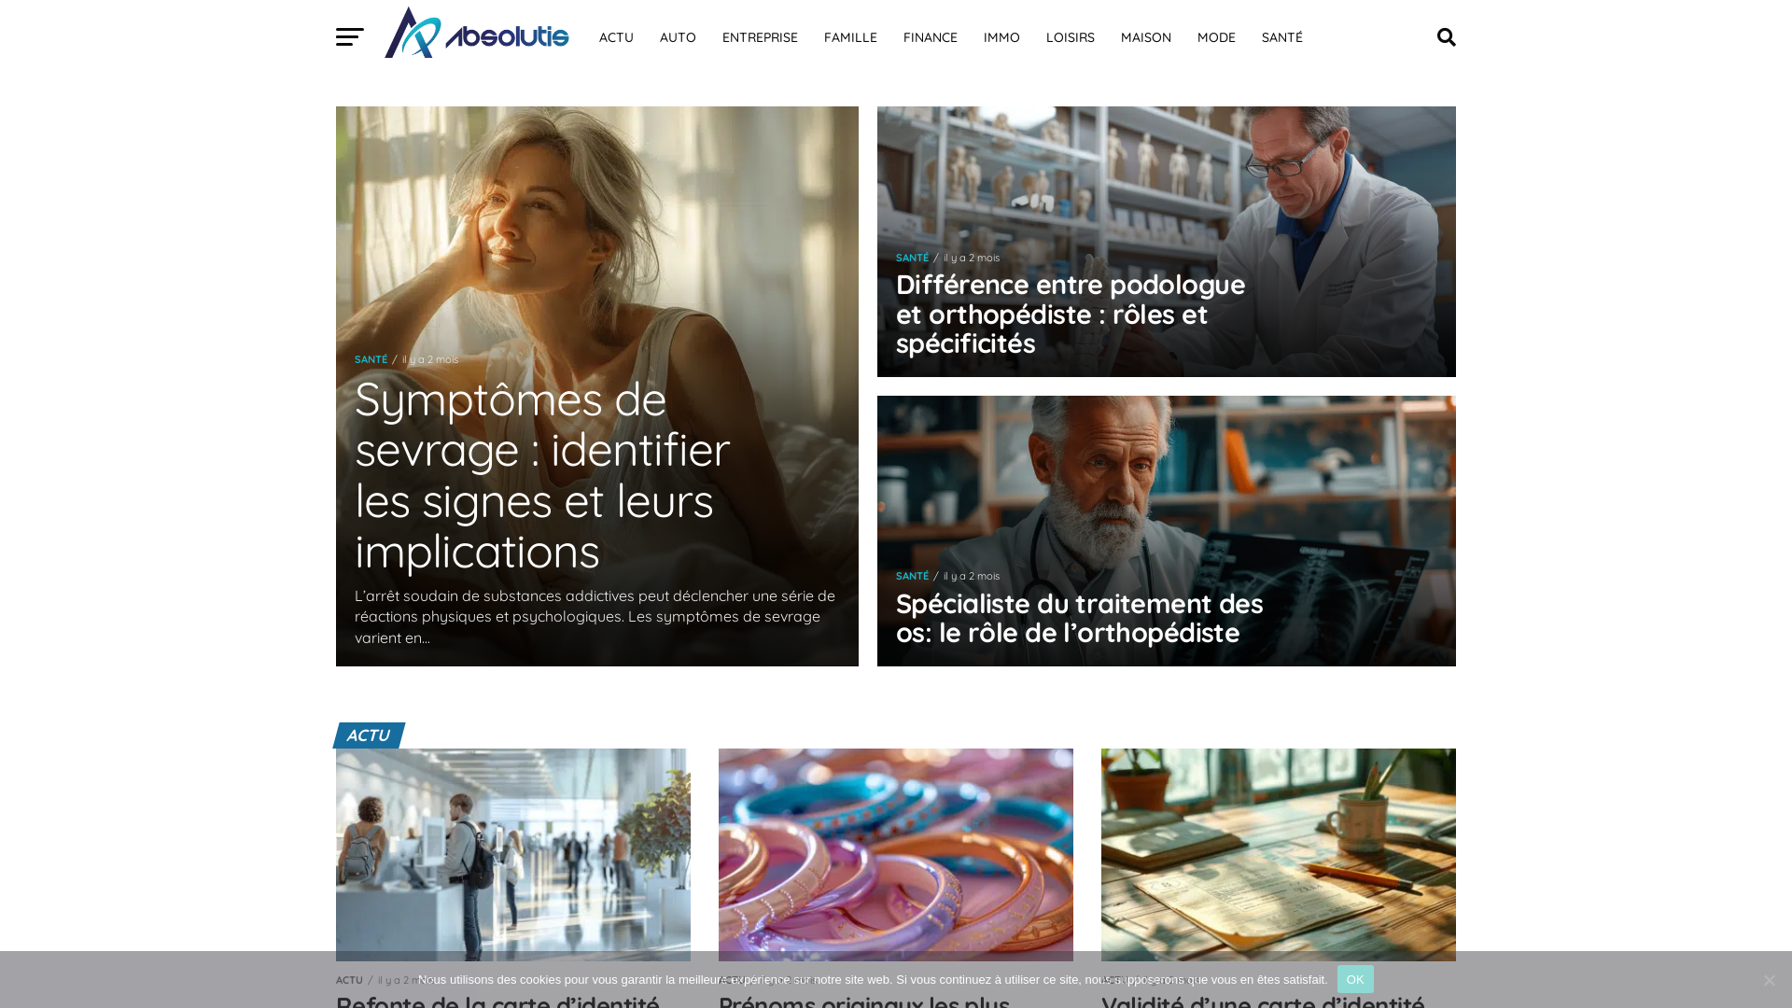
Task: Read the Symptômes de sevrage article
Action: [542, 474]
